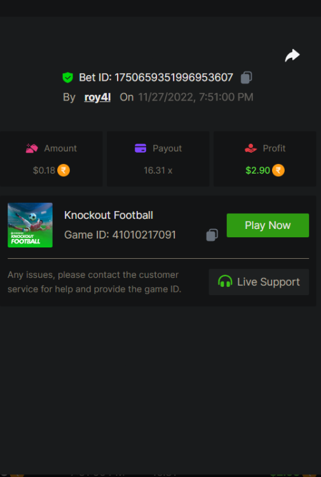This screenshot has height=477, width=321.
Task: Click the red Profit hand icon
Action: [251, 148]
